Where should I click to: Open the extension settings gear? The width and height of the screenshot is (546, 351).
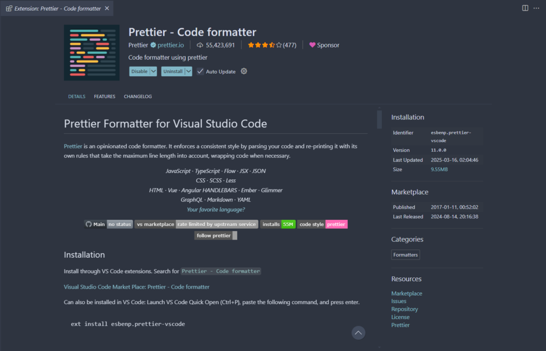(x=244, y=71)
